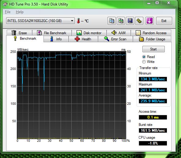Click the copy info to clipboard icon
181x158 pixels.
111,21
